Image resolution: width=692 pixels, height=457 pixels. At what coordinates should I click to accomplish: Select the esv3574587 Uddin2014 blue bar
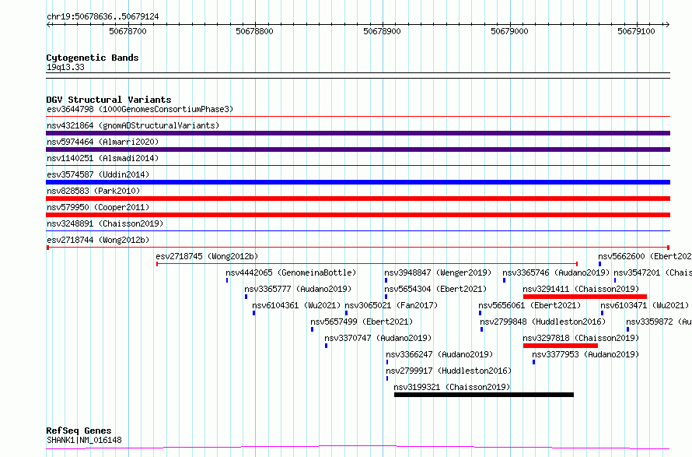coord(358,182)
